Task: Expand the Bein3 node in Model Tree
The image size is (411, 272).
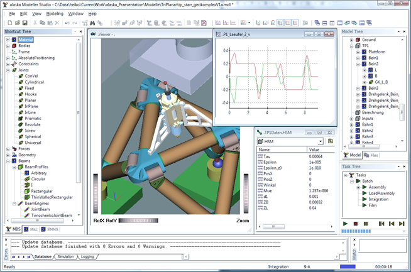Action: pos(356,88)
